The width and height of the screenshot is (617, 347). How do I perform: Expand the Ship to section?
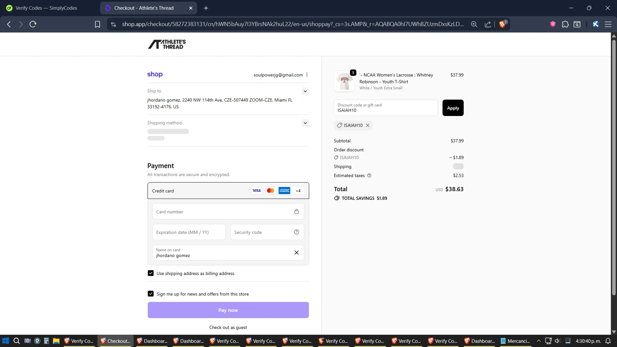click(x=305, y=91)
